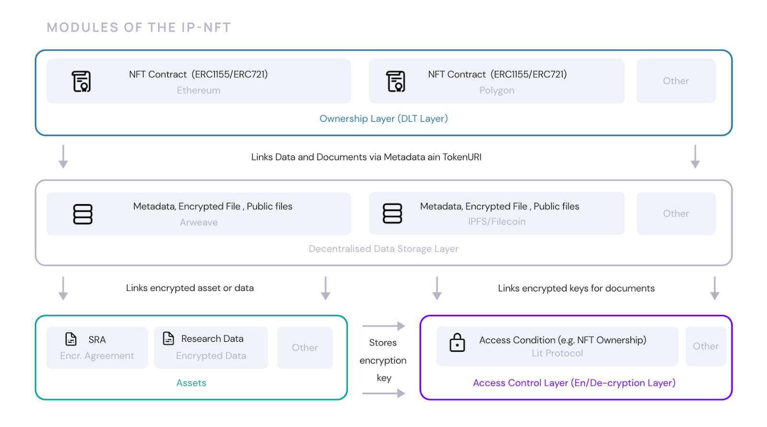767x427 pixels.
Task: Click the down arrow left of 'Links encrypted keys for documents'
Action: [437, 288]
